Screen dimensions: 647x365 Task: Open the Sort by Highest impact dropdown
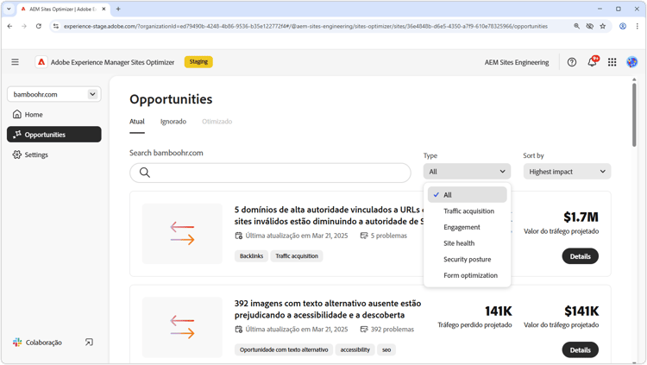click(567, 172)
